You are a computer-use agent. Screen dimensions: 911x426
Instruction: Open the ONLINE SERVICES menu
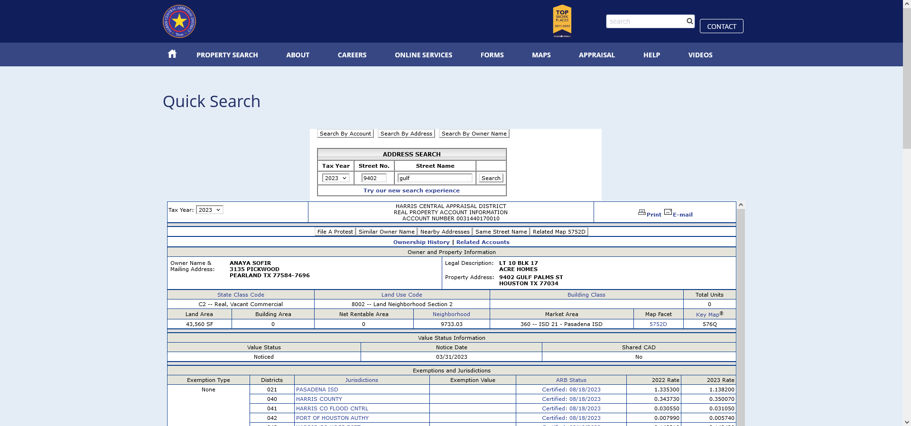[x=424, y=55]
